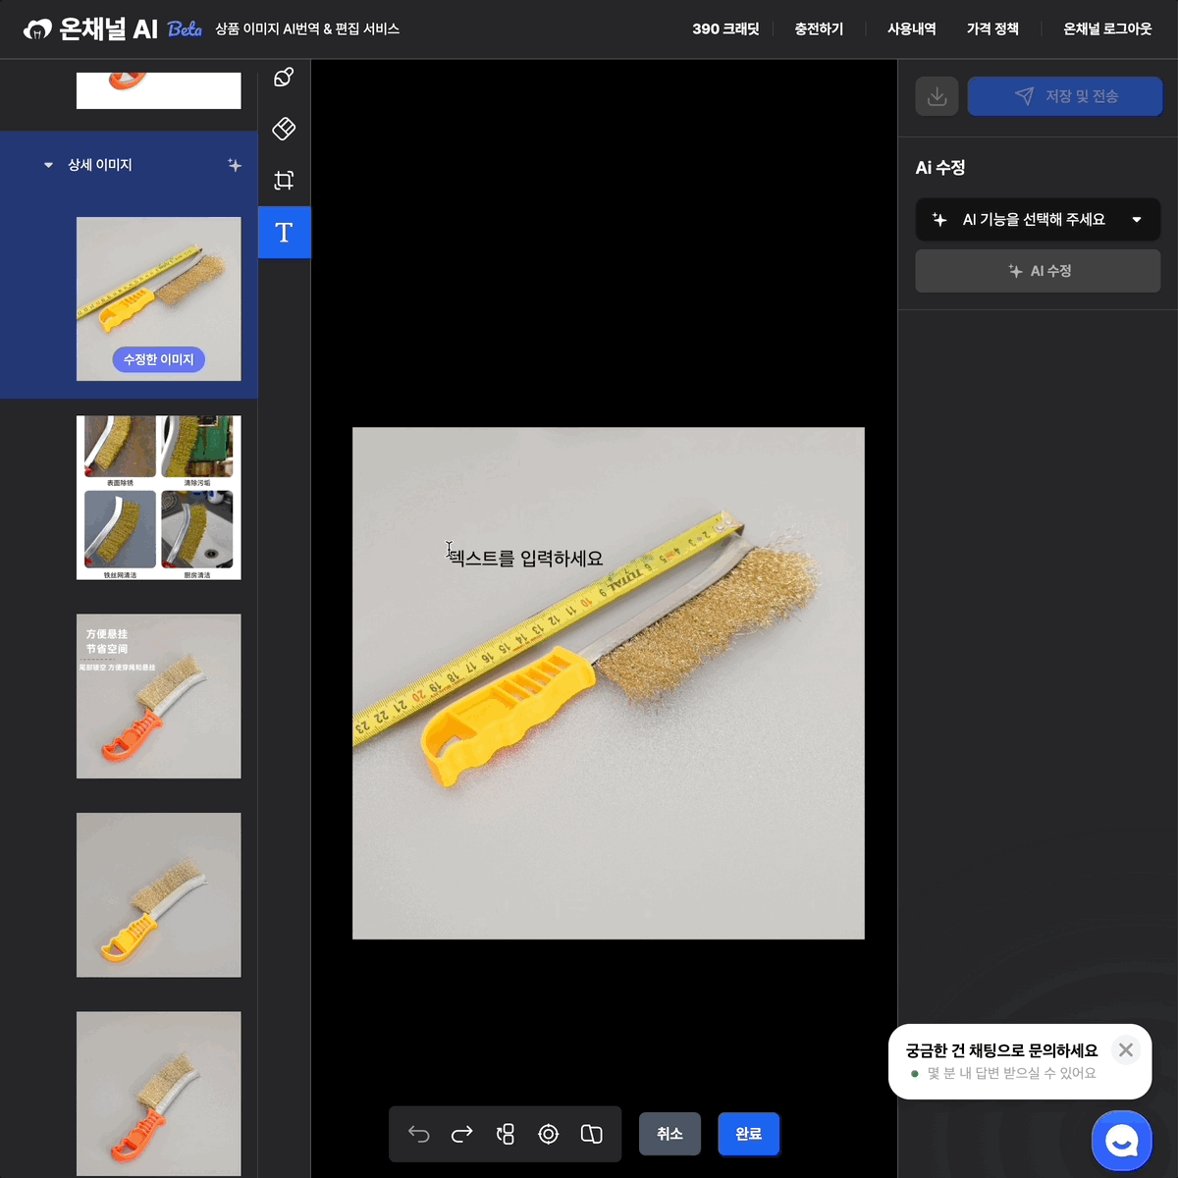This screenshot has width=1178, height=1178.
Task: Select thumbnail with 方便悬挂 Chinese text
Action: click(x=159, y=696)
